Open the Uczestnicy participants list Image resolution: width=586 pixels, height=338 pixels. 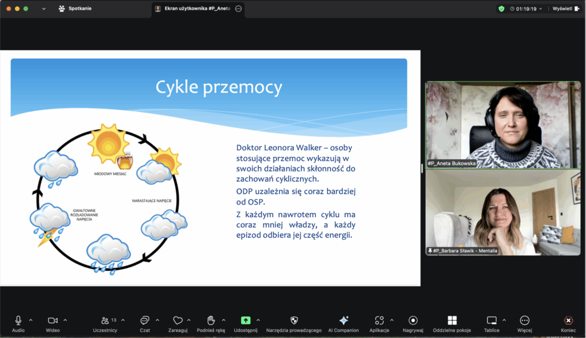[105, 321]
